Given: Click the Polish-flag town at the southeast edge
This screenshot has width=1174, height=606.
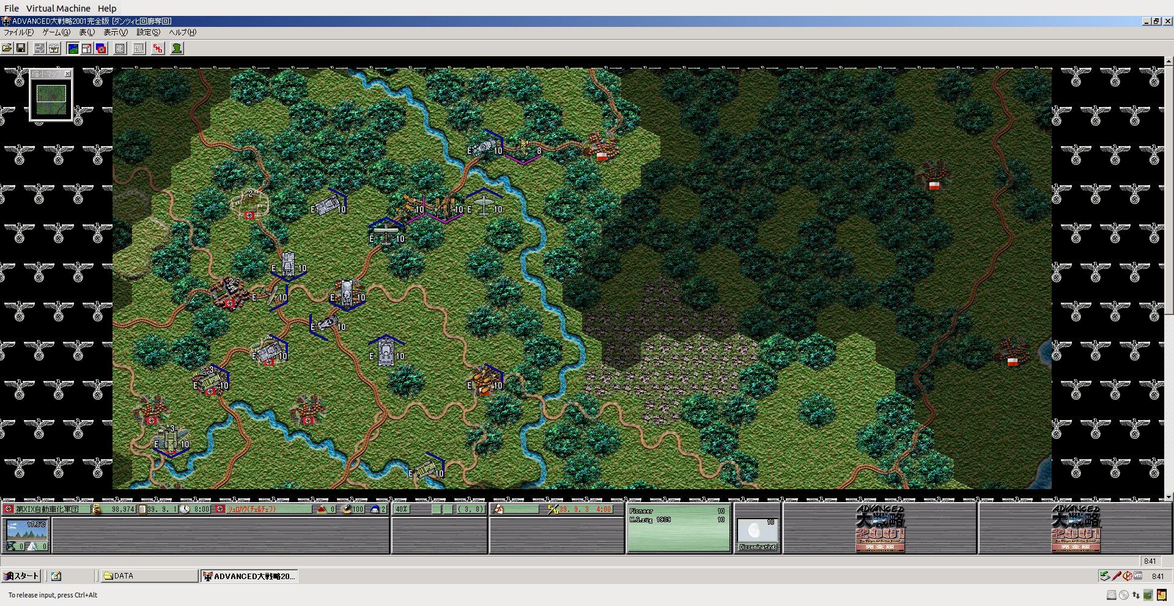Looking at the screenshot, I should click(x=1012, y=353).
